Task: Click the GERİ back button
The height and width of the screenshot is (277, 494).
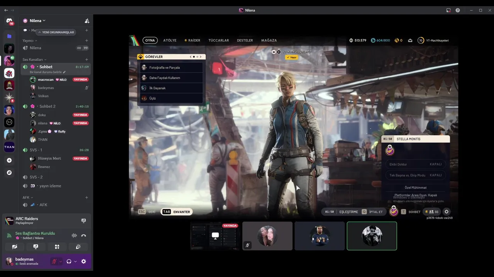Action: point(147,212)
